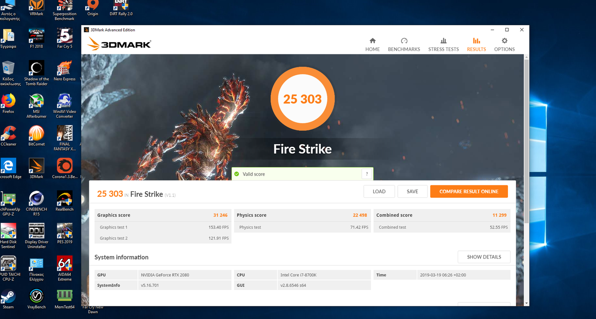Click SHOW DETAILS for system information
596x319 pixels.
coord(484,257)
